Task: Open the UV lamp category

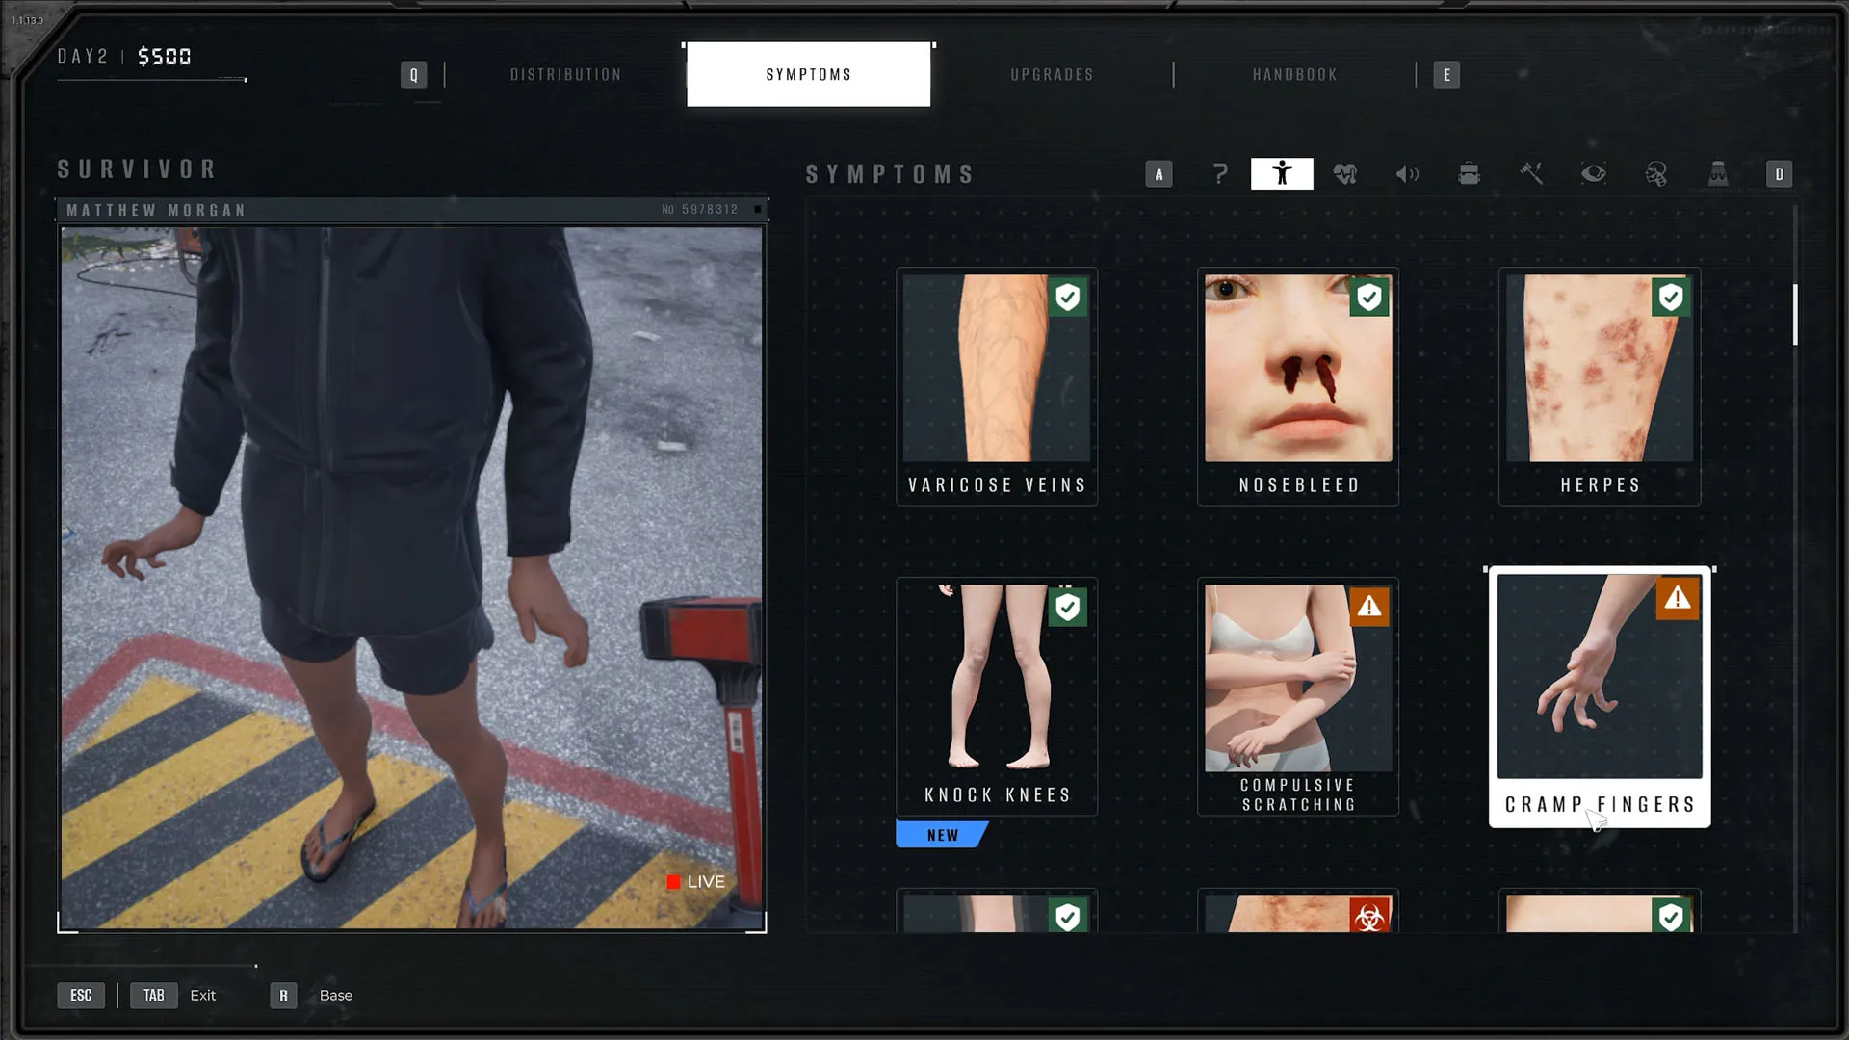Action: (1718, 174)
